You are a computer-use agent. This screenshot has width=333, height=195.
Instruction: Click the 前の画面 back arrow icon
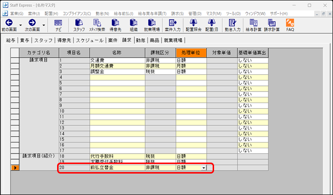[9, 22]
